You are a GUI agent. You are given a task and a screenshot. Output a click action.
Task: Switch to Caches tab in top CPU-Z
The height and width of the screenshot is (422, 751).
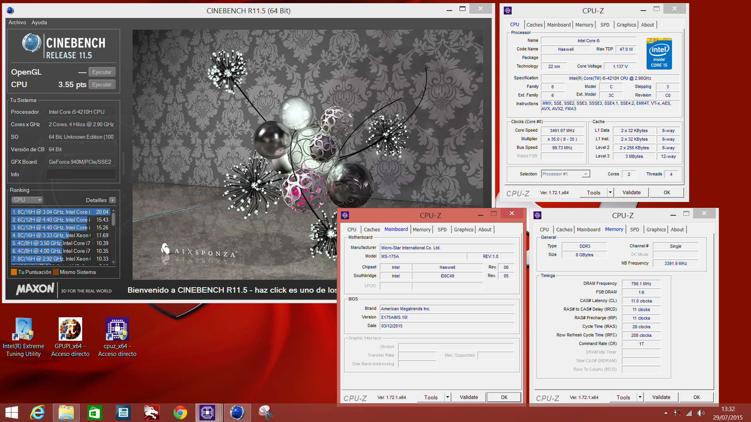[534, 25]
